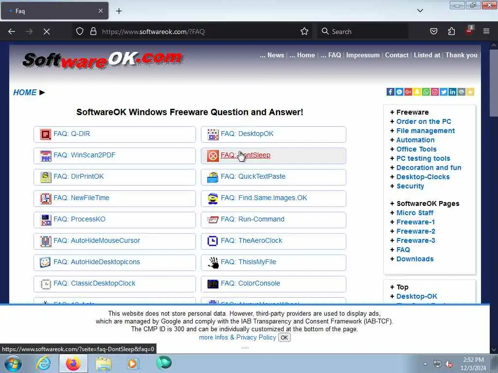Share page via LinkedIn icon
498x373 pixels.
(453, 92)
